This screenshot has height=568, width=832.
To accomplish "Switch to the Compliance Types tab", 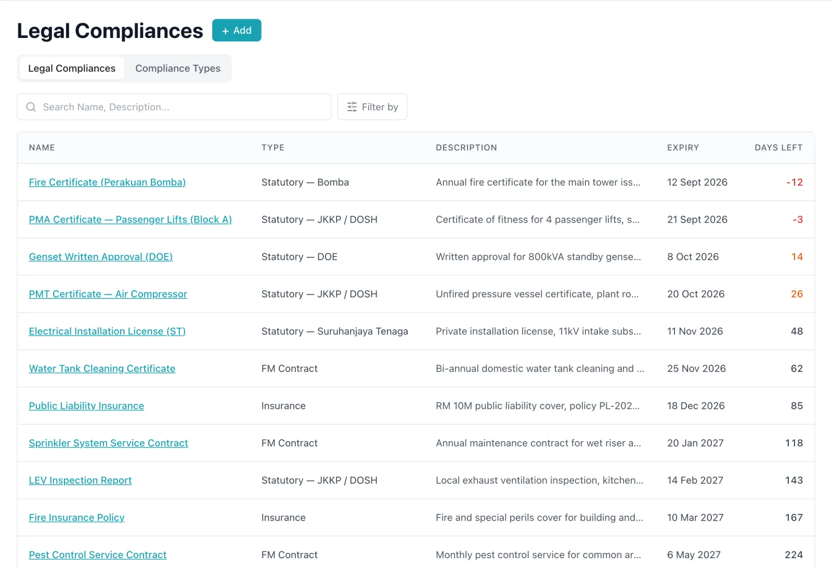I will [x=178, y=68].
